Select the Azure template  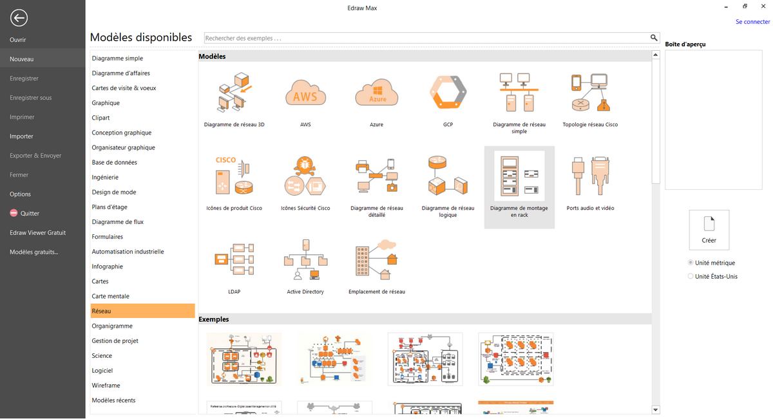click(376, 97)
